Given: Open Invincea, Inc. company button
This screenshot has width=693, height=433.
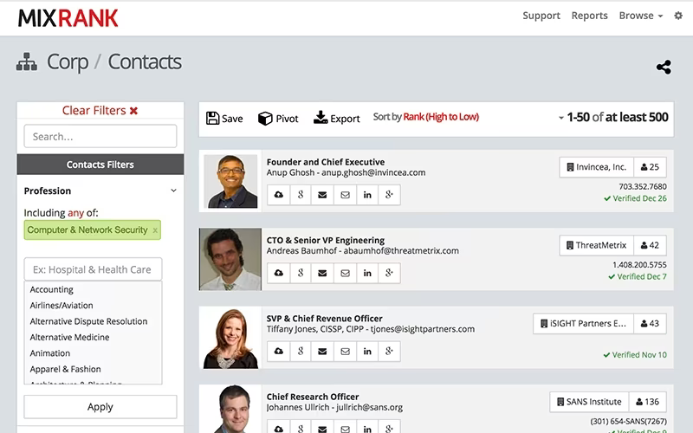Looking at the screenshot, I should pyautogui.click(x=596, y=167).
